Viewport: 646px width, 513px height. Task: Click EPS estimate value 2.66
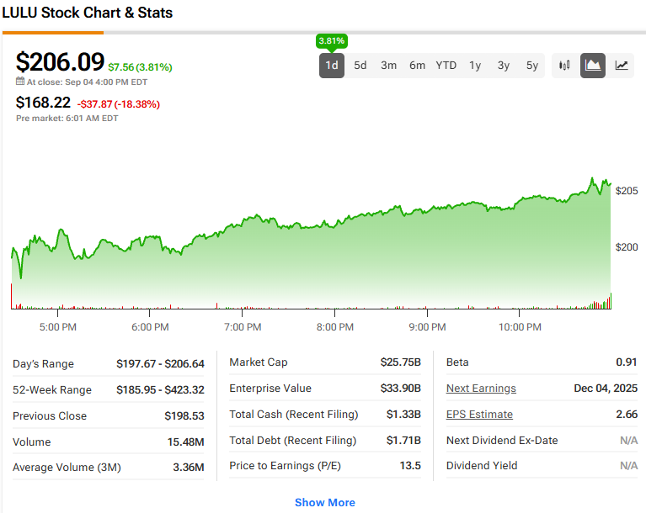(627, 415)
